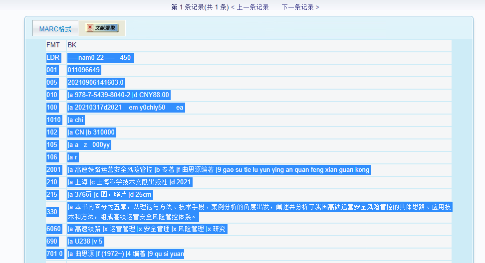The image size is (485, 263).
Task: Select record number 011096649
Action: click(x=84, y=70)
